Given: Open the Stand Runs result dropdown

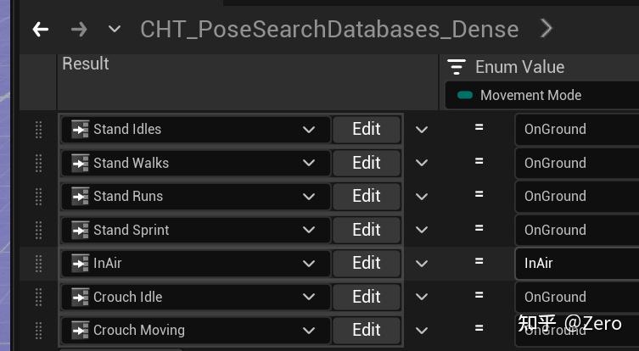Looking at the screenshot, I should (309, 197).
